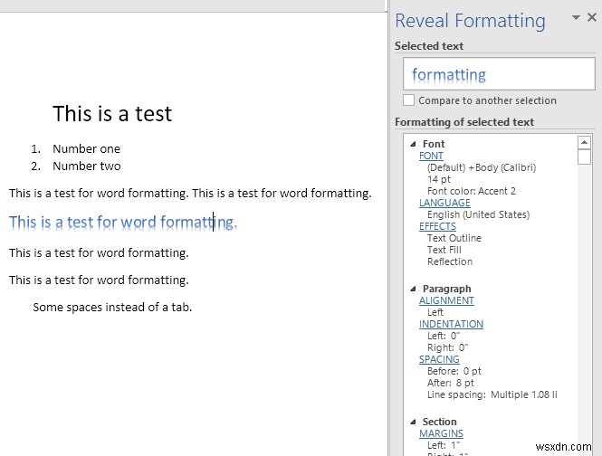Open the MARGINS link

[x=441, y=433]
